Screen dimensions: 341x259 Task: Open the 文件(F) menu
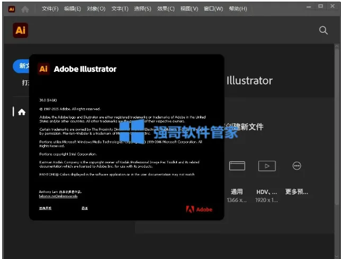coord(50,8)
